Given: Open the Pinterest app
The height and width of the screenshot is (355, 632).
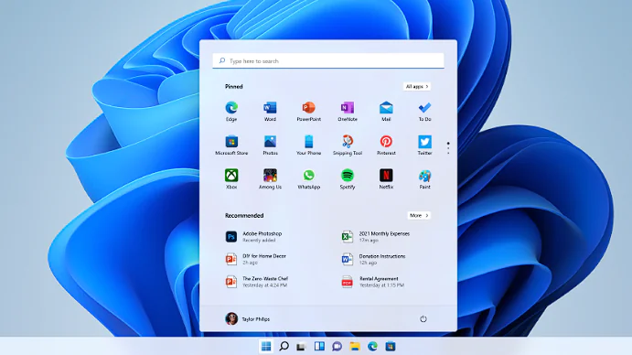Looking at the screenshot, I should tap(386, 145).
